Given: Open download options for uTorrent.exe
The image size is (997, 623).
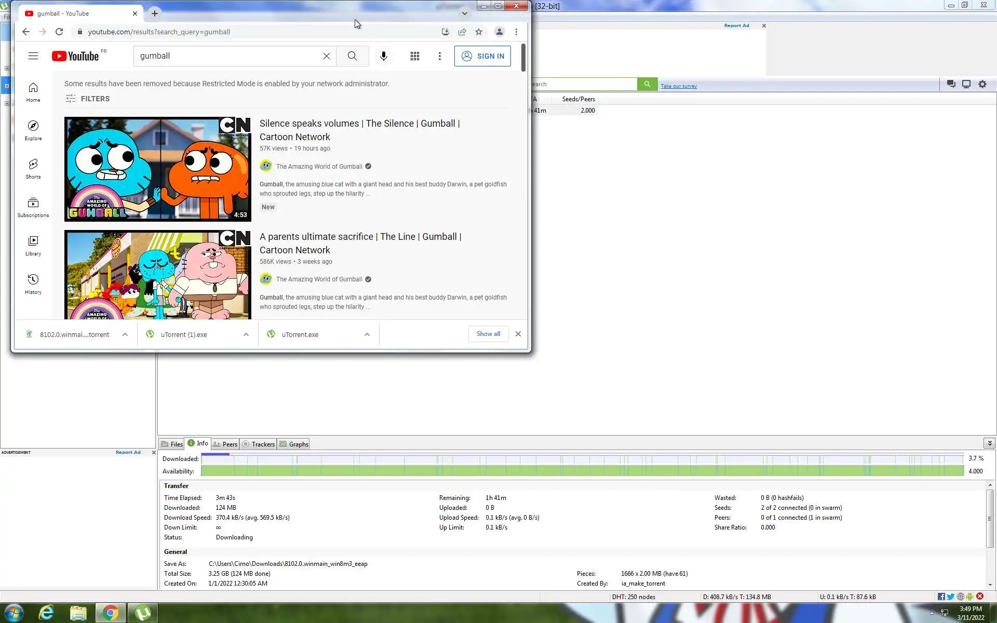Looking at the screenshot, I should (367, 334).
